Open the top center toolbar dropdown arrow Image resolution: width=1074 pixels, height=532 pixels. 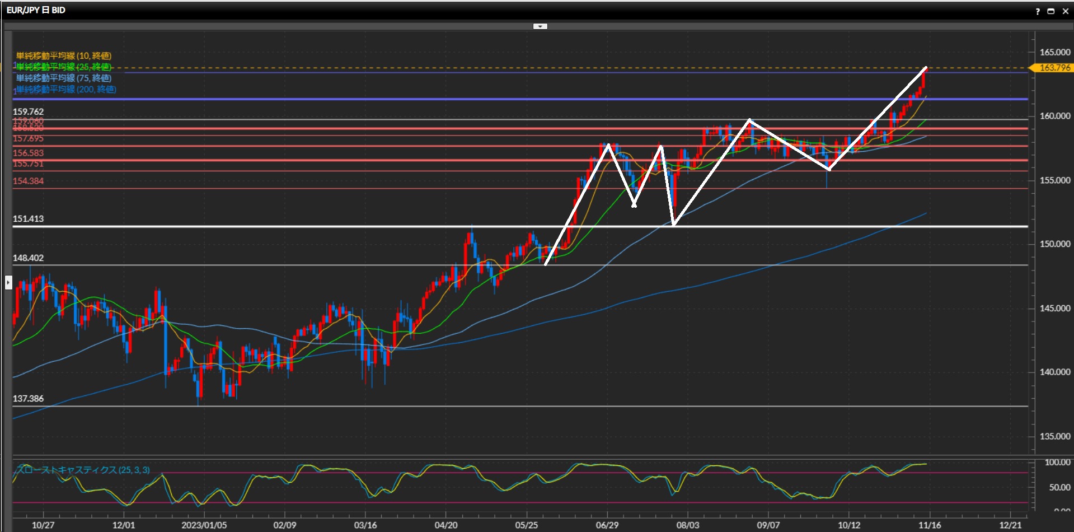pyautogui.click(x=540, y=26)
